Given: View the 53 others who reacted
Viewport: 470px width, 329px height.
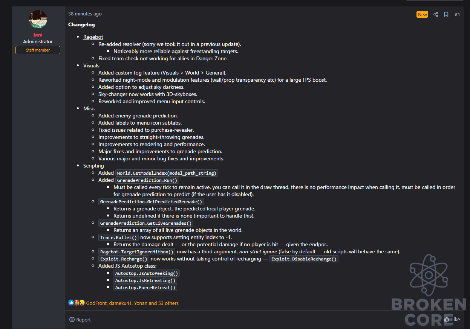Looking at the screenshot, I should click(x=168, y=303).
